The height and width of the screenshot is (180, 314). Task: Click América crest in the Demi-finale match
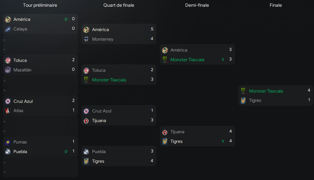pos(165,50)
